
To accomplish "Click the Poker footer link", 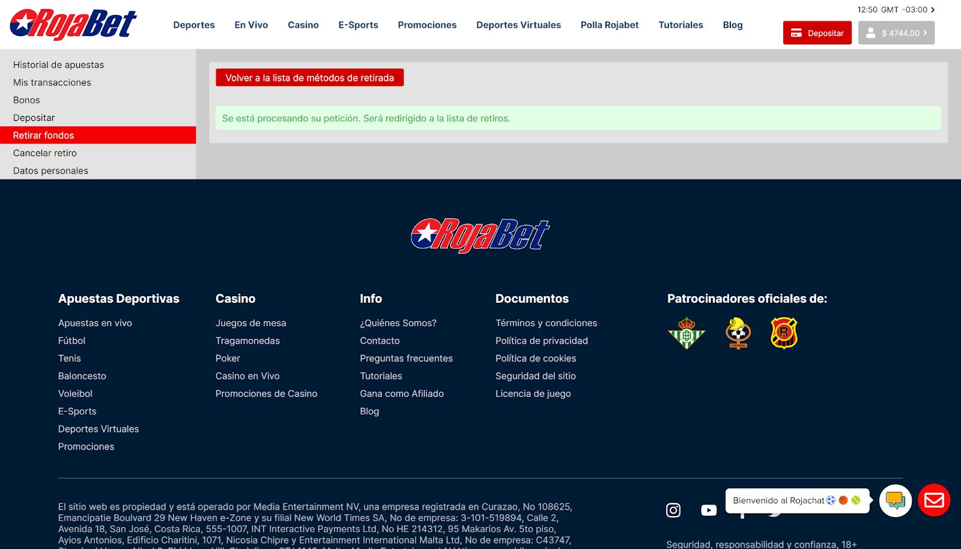I will [228, 359].
